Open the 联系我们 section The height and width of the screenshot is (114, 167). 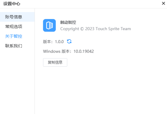click(x=17, y=46)
